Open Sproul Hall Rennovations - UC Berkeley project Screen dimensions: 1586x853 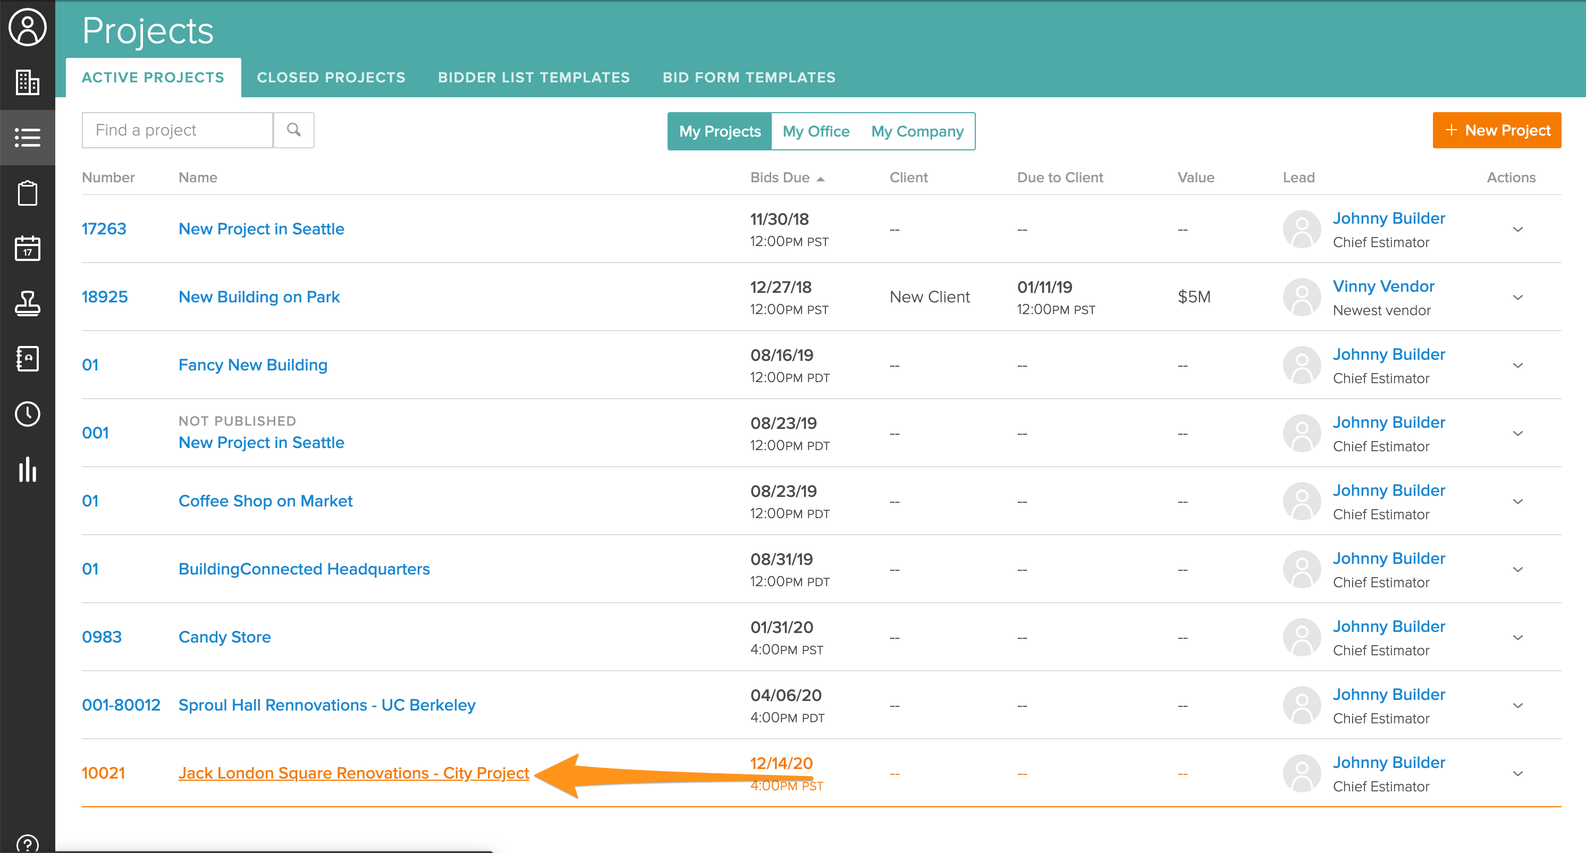coord(326,705)
